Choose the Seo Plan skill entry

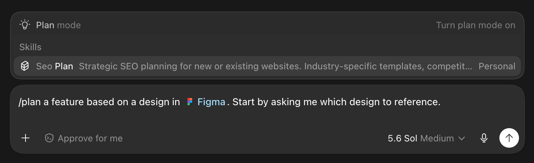267,66
